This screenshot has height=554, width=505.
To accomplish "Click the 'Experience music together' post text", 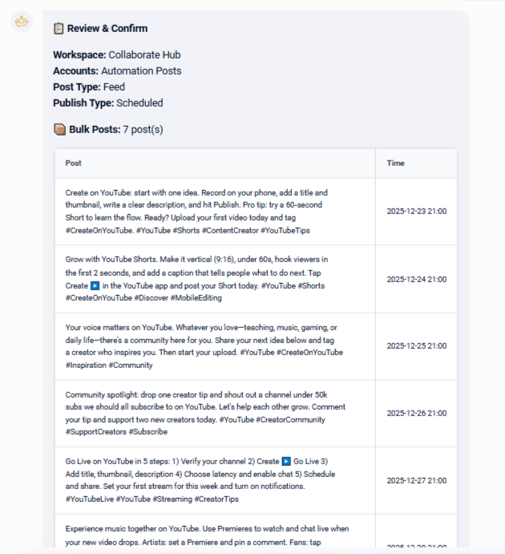I will pos(207,535).
